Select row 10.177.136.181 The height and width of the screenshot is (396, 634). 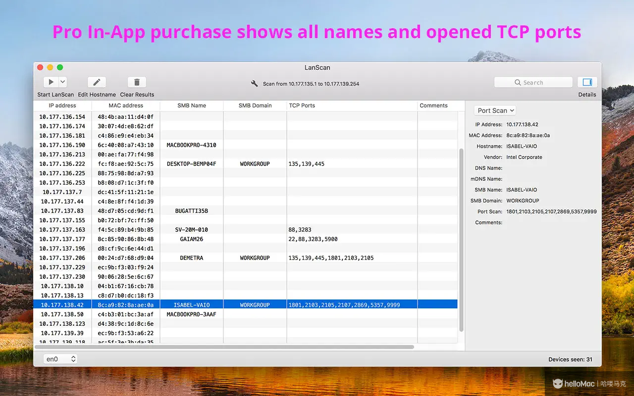coord(246,136)
